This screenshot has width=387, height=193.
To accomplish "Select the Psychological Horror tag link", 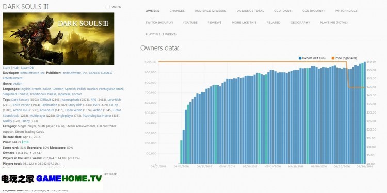I will coord(97,116).
